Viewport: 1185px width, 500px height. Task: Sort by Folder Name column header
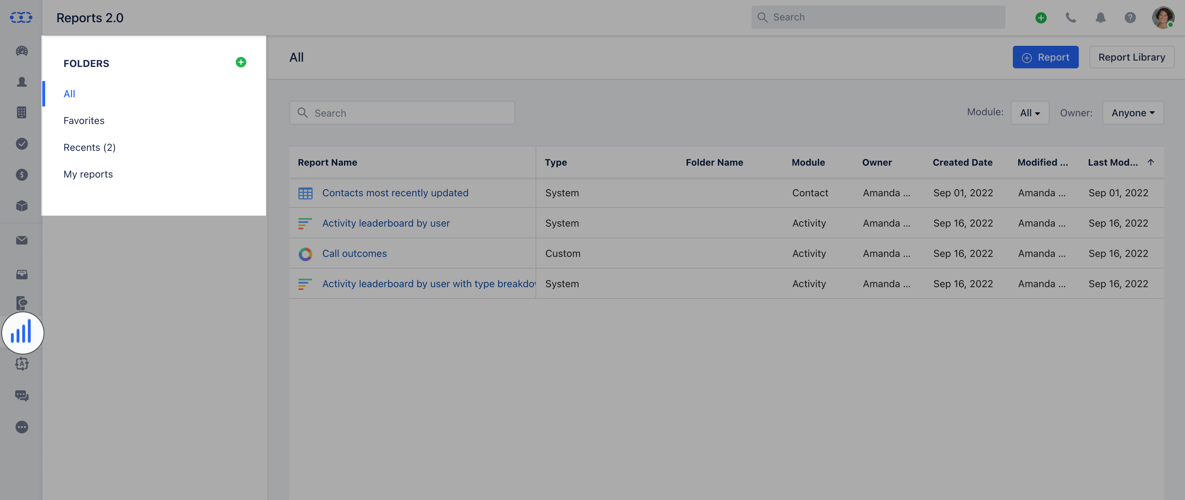click(714, 162)
